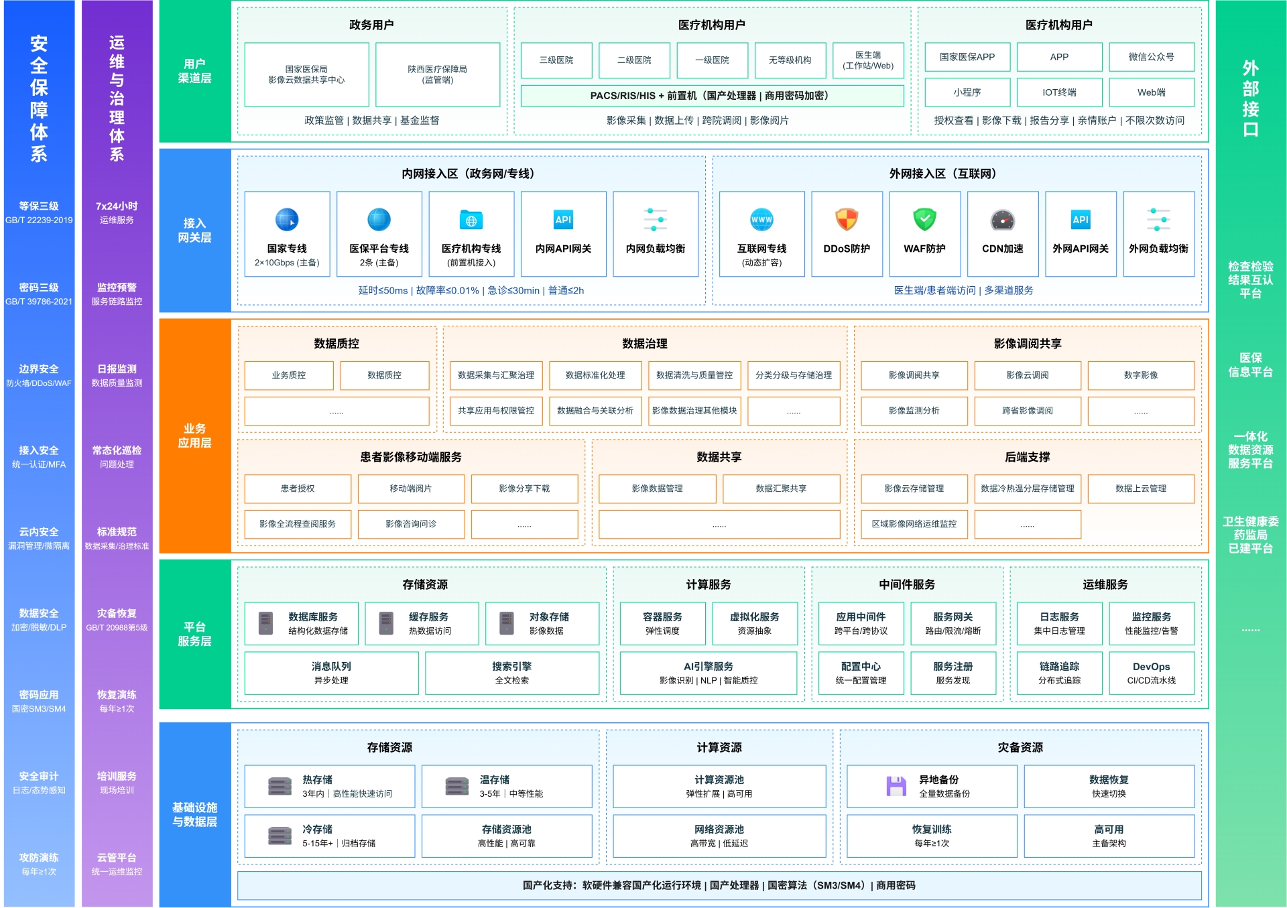Screen dimensions: 1287x908
Task: Click the 内网API网关 API icon
Action: 563,220
